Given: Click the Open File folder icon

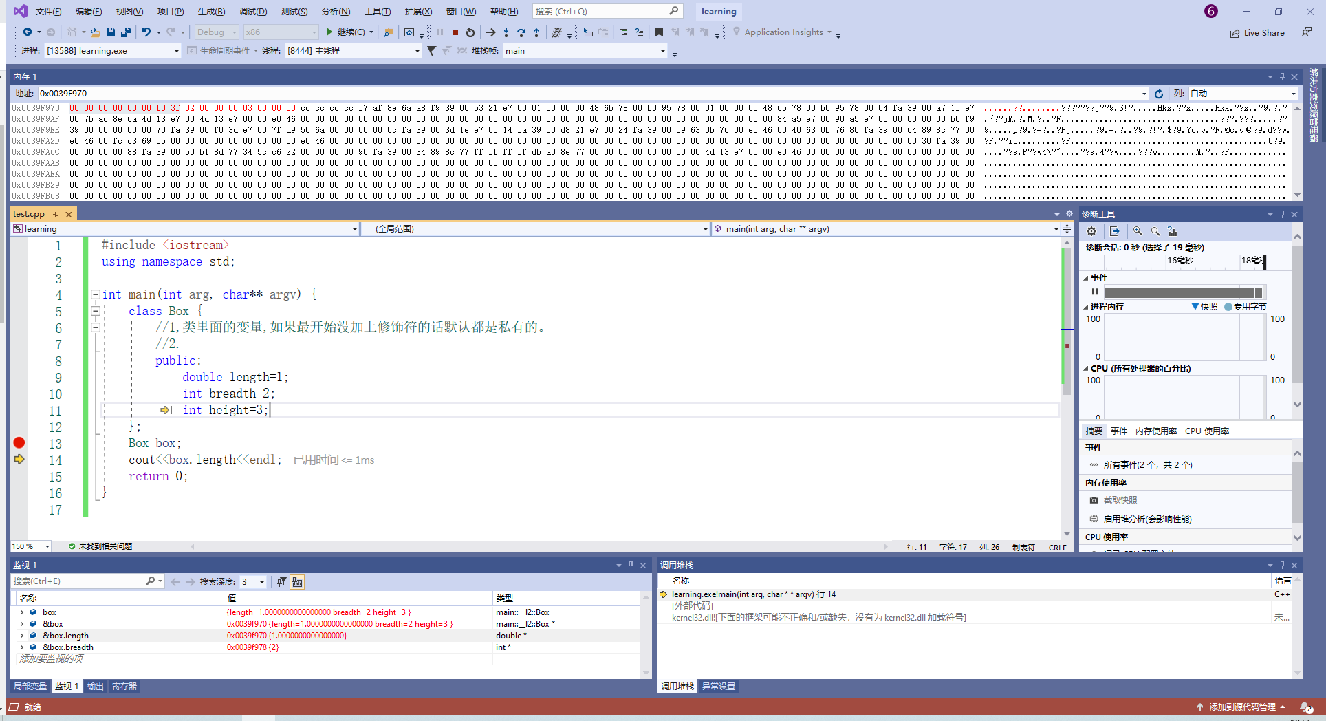Looking at the screenshot, I should 95,32.
